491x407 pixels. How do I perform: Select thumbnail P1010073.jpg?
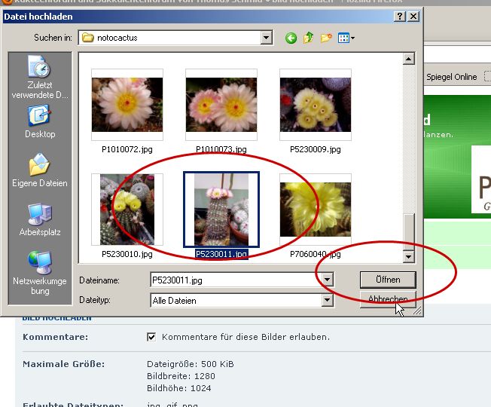(x=221, y=105)
